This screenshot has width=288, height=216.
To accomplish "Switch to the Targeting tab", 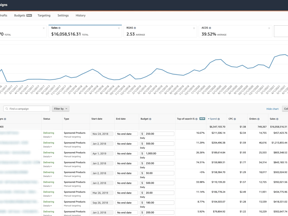I will click(x=44, y=16).
